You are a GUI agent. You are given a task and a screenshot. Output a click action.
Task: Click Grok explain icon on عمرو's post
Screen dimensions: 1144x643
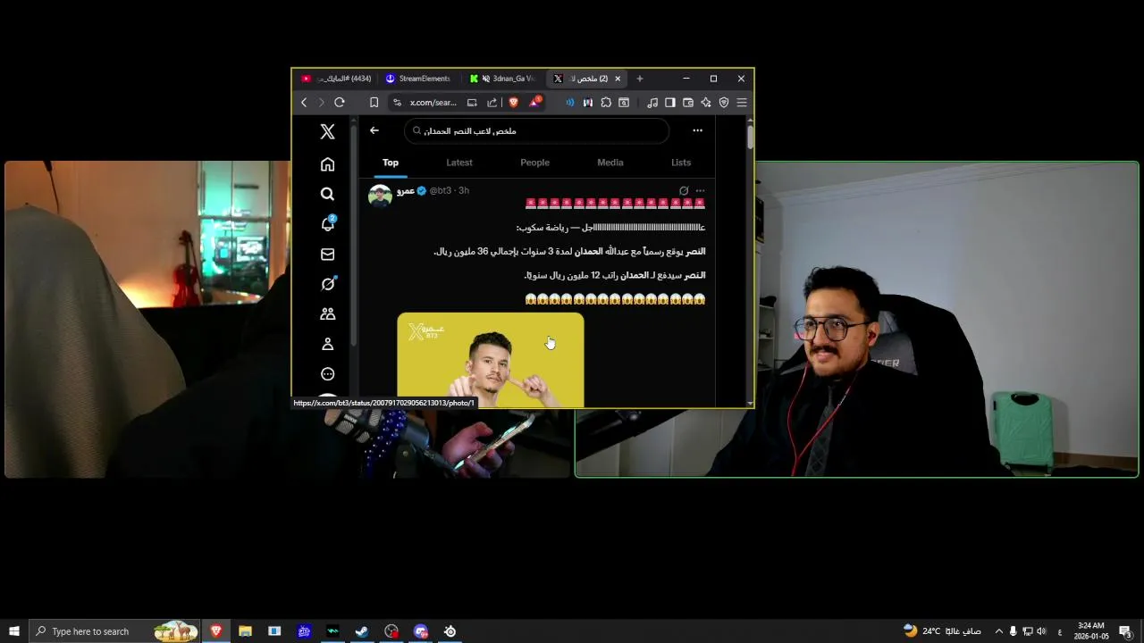coord(684,190)
